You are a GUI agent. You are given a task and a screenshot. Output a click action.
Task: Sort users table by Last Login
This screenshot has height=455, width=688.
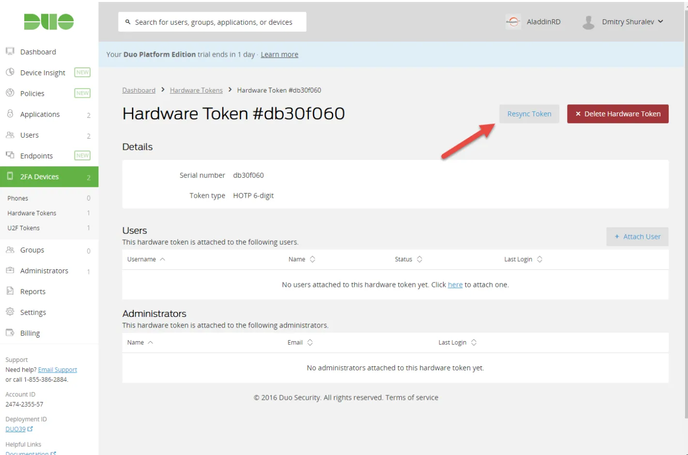point(523,259)
